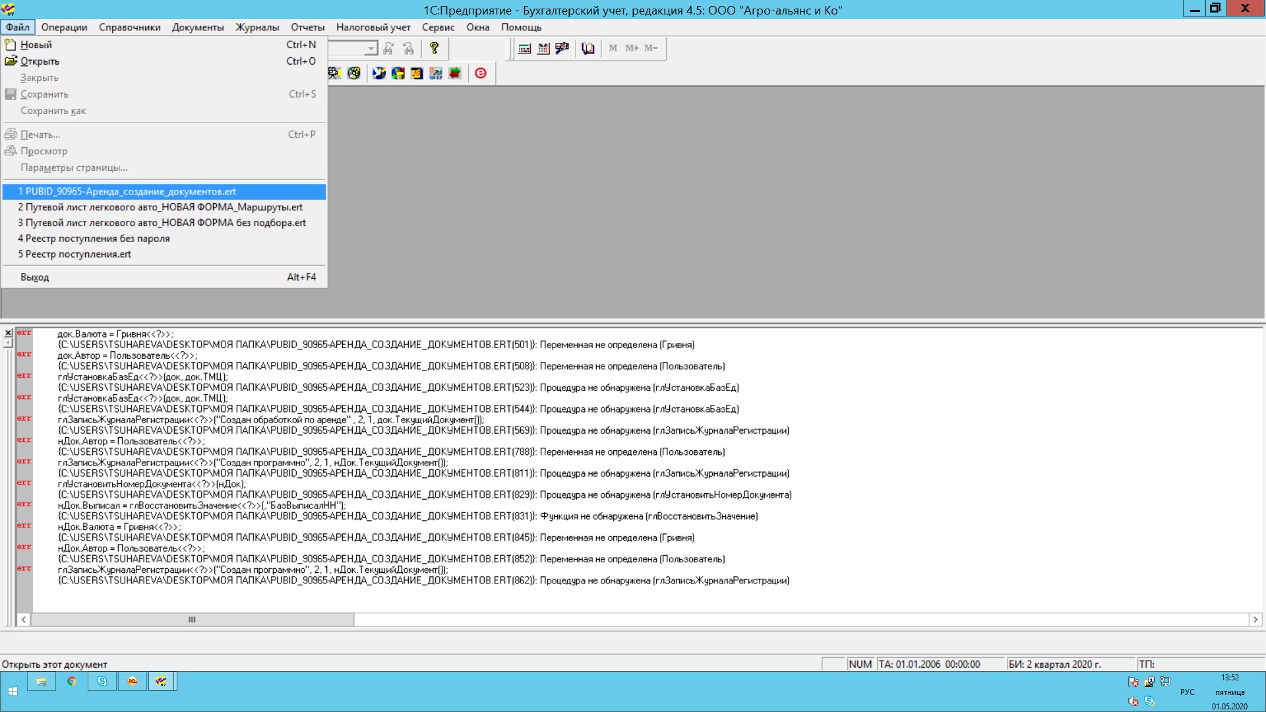Click the version conversion arrow icon

[x=436, y=73]
